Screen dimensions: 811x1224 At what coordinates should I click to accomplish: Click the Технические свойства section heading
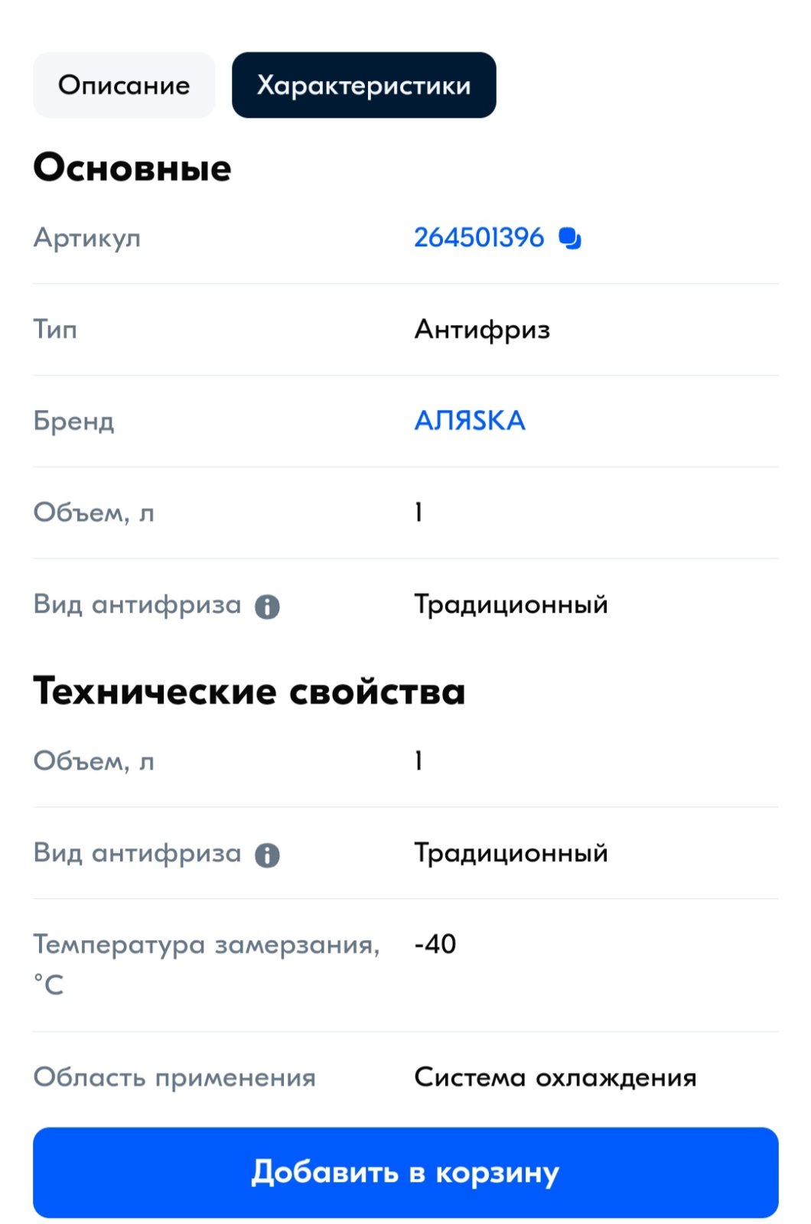(249, 691)
